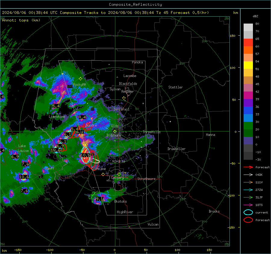The width and height of the screenshot is (271, 254).
Task: Click the Sundre town label
Action: 91,125
